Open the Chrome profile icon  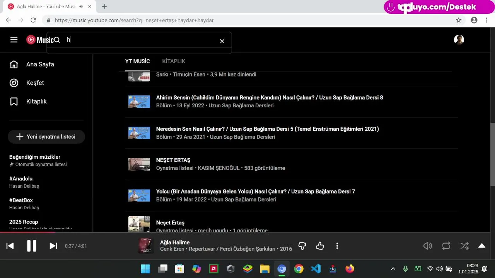[474, 20]
